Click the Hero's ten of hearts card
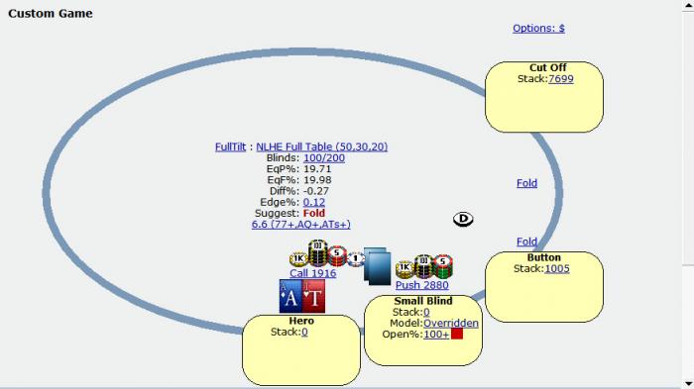694x389 pixels. tap(314, 296)
